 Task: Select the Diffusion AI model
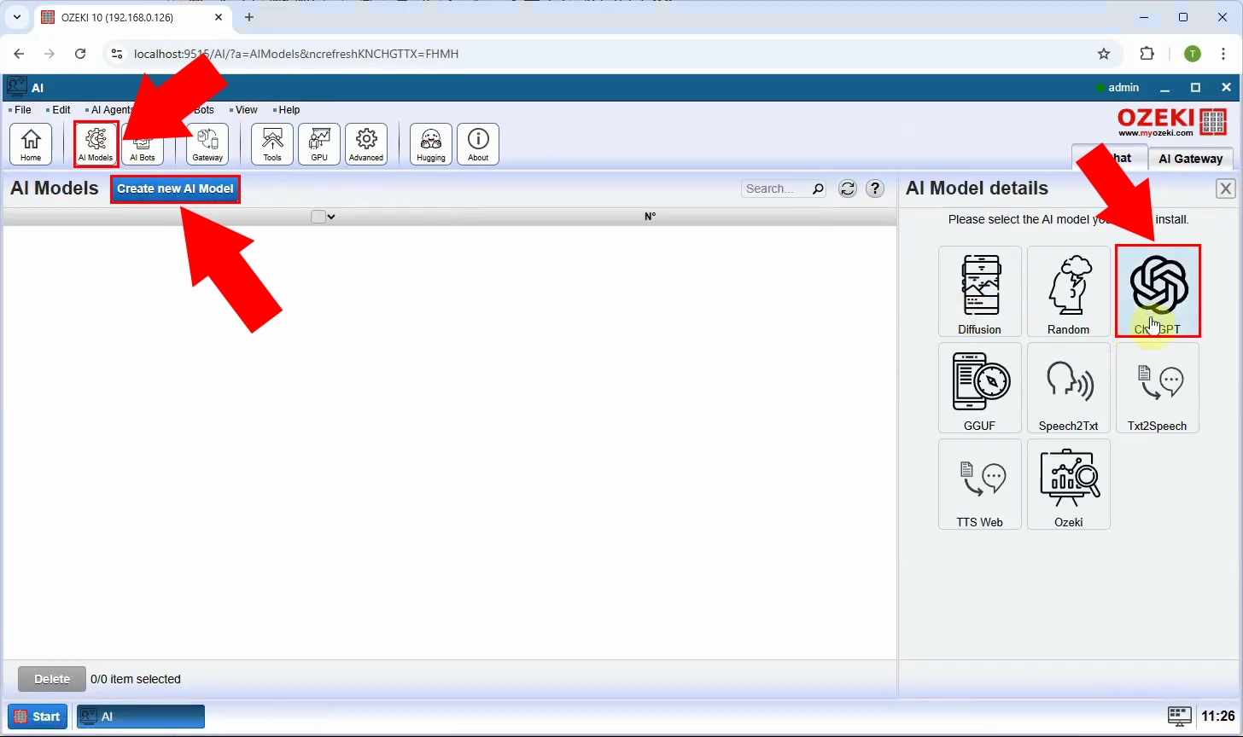pyautogui.click(x=979, y=291)
